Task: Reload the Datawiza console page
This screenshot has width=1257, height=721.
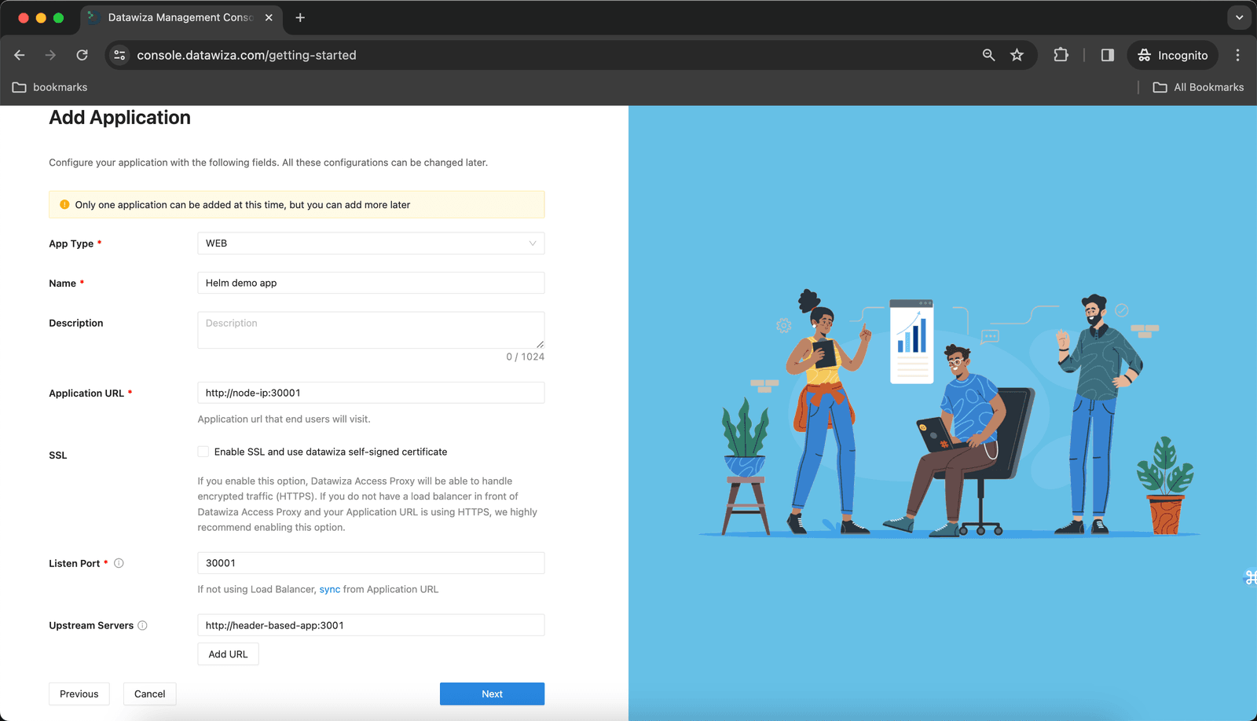Action: click(x=82, y=55)
